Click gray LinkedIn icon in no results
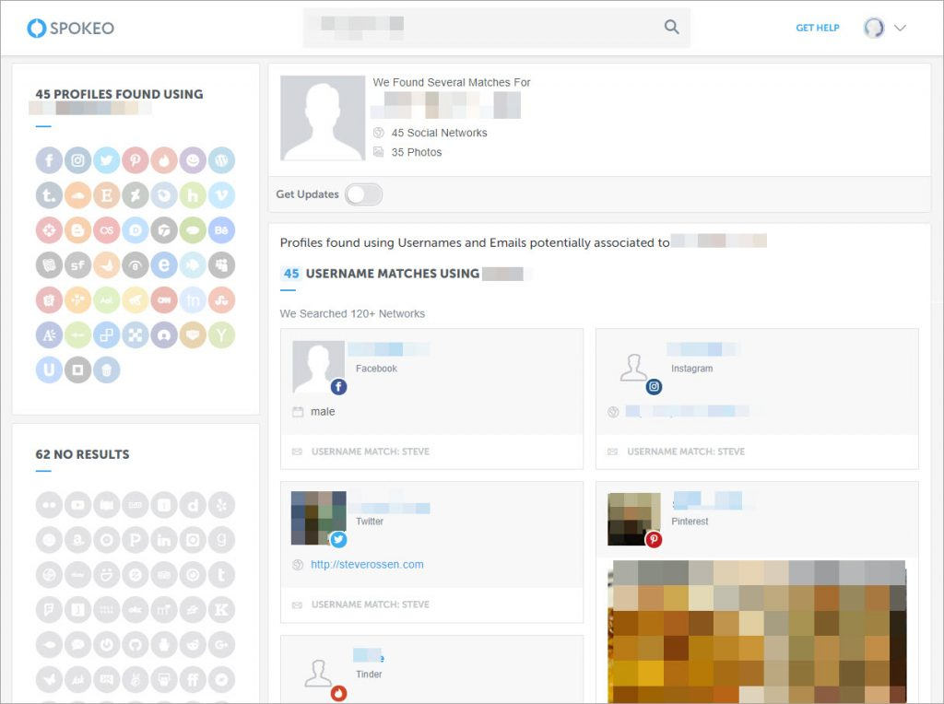Viewport: 944px width, 704px height. (164, 540)
